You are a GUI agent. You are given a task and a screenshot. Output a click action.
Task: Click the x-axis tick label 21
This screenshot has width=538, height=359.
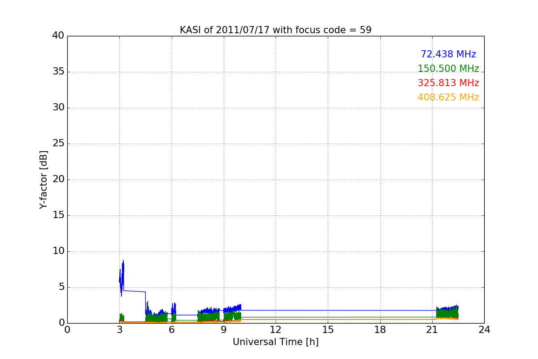click(x=432, y=330)
